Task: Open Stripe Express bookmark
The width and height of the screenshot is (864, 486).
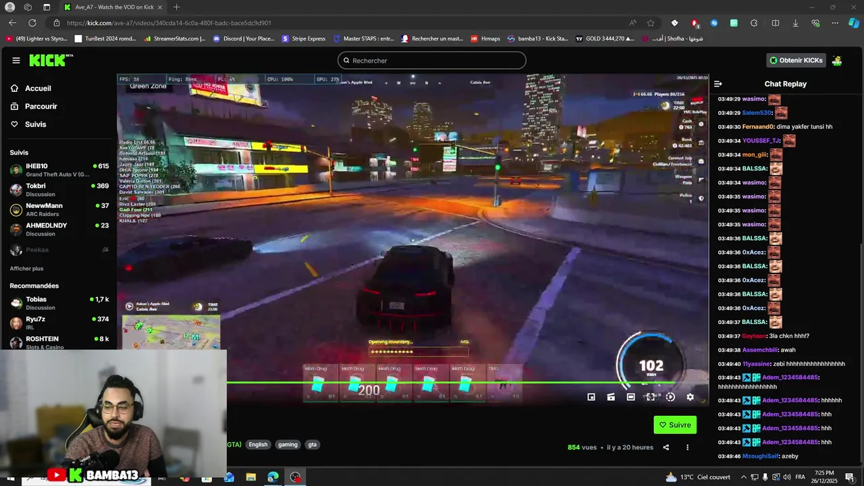Action: tap(303, 38)
